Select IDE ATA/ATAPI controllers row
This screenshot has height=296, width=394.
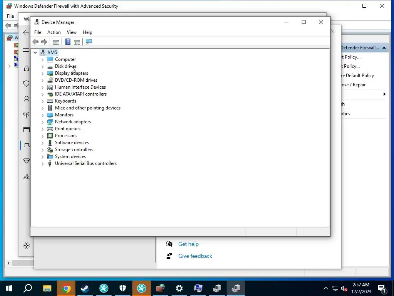(x=81, y=94)
